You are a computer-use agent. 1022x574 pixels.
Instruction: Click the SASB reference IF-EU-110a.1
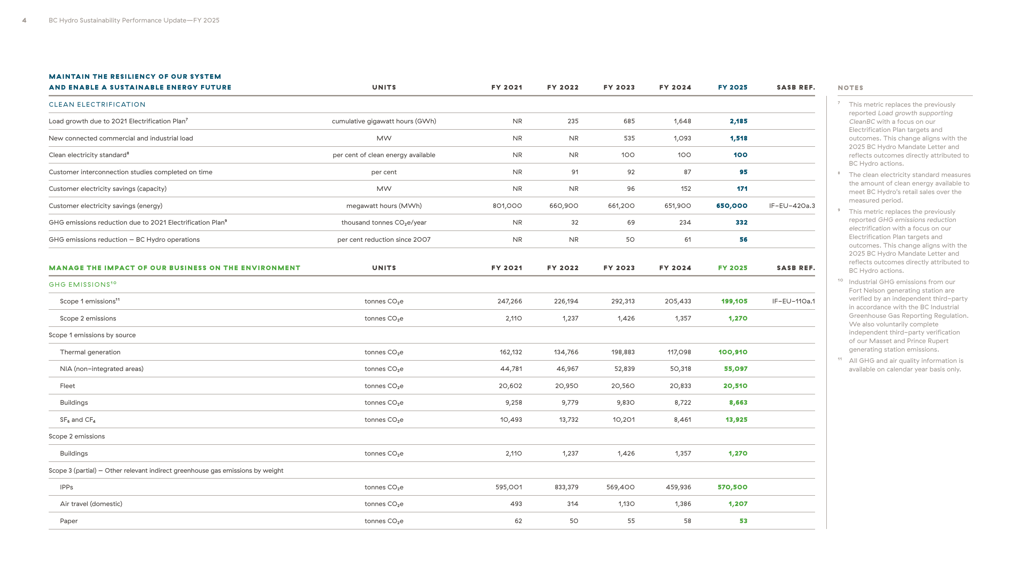point(793,301)
